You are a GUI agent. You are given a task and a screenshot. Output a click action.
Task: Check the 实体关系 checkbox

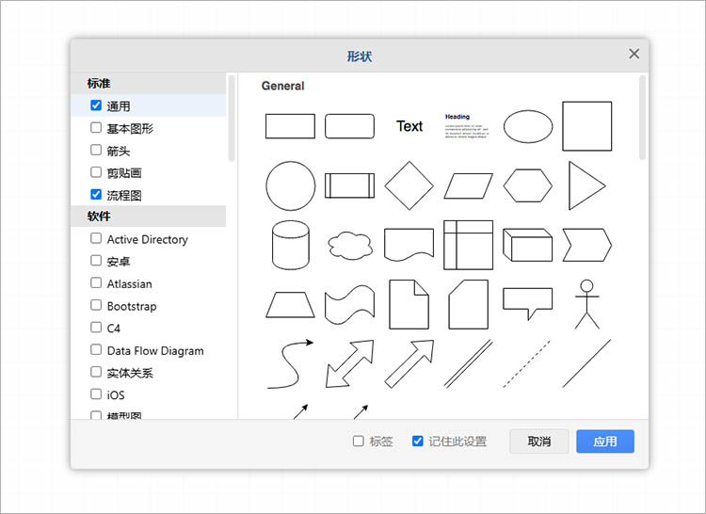tap(96, 371)
